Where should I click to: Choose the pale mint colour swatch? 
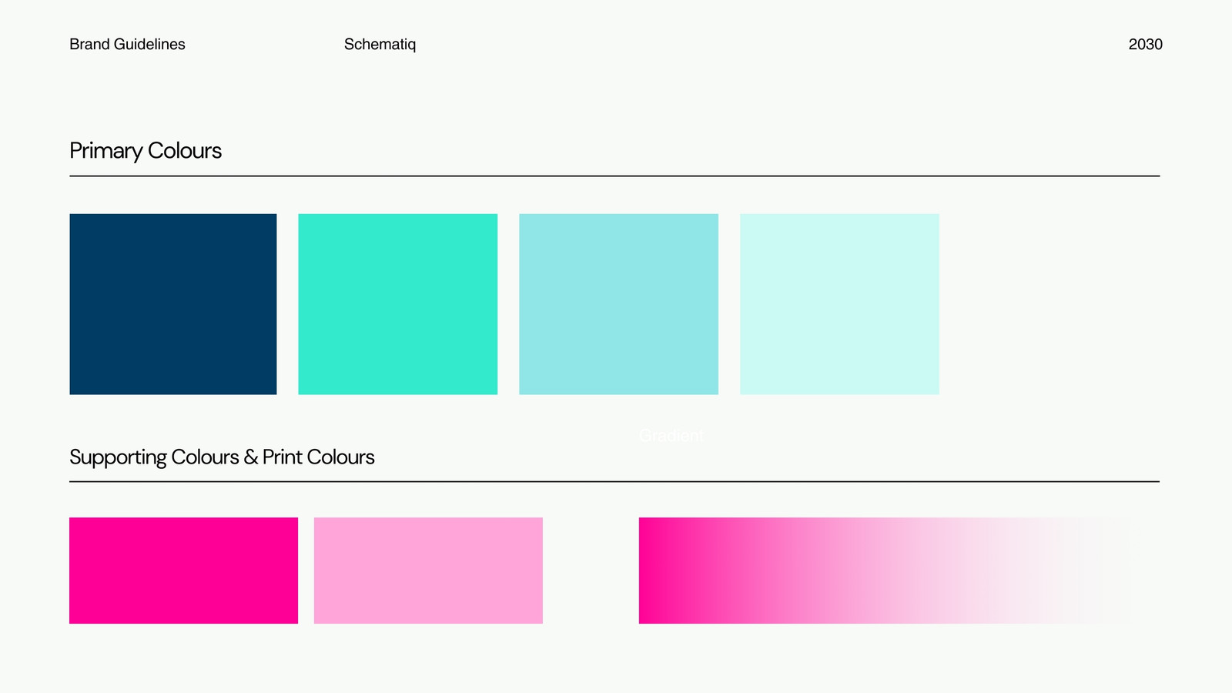839,304
